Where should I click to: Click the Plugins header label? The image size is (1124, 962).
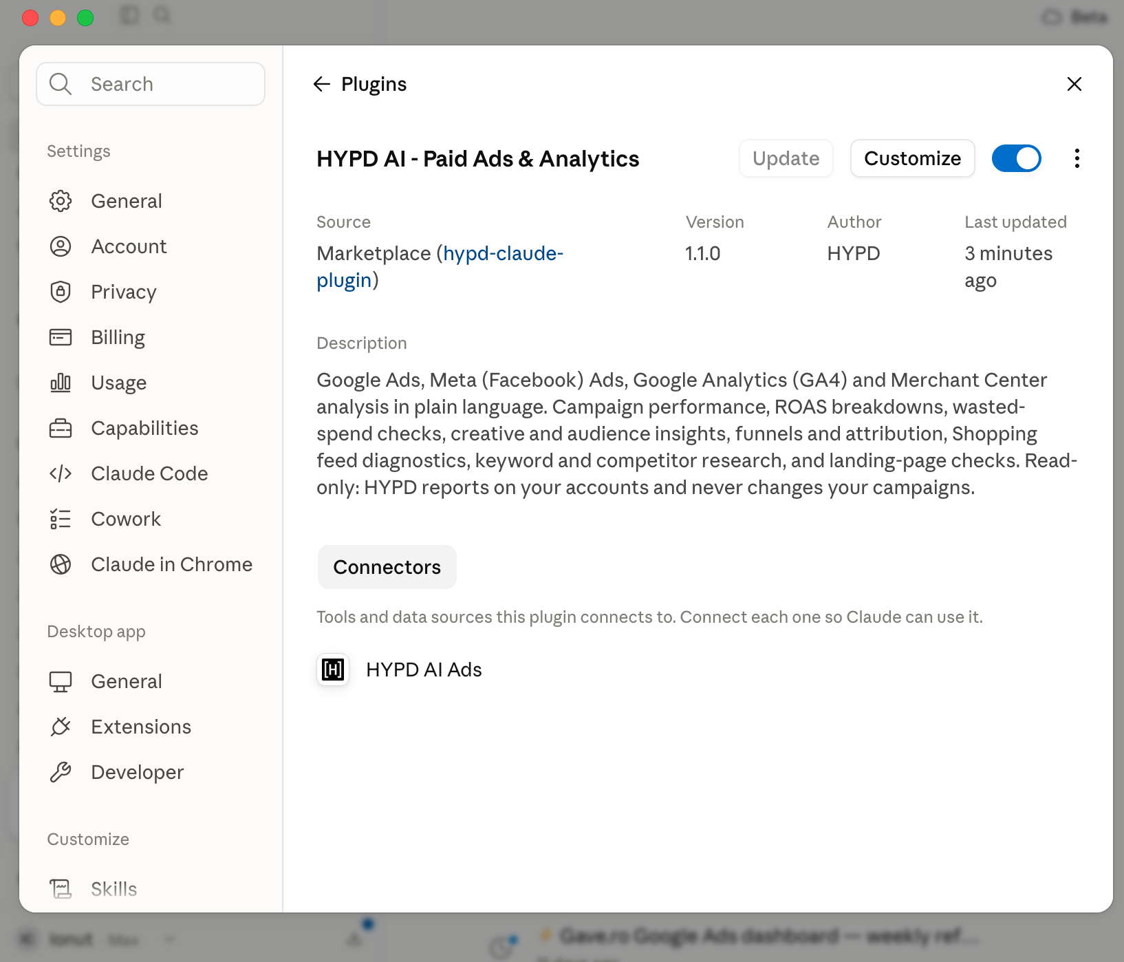coord(374,84)
